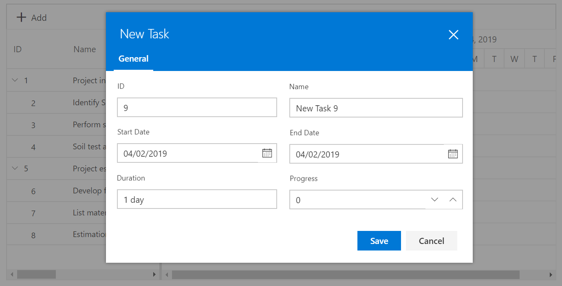Collapse the Project es row 5 tree node

pyautogui.click(x=15, y=168)
